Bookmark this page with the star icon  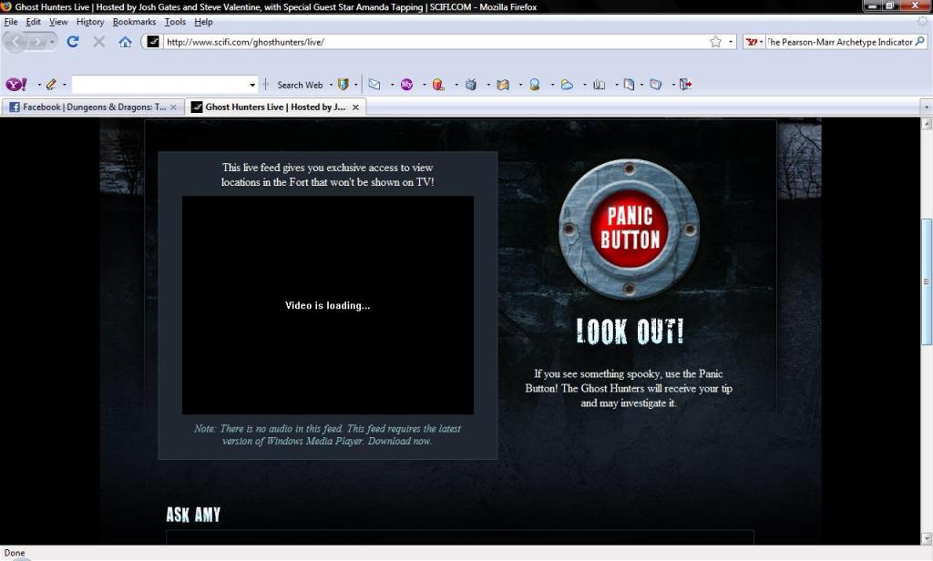[715, 42]
